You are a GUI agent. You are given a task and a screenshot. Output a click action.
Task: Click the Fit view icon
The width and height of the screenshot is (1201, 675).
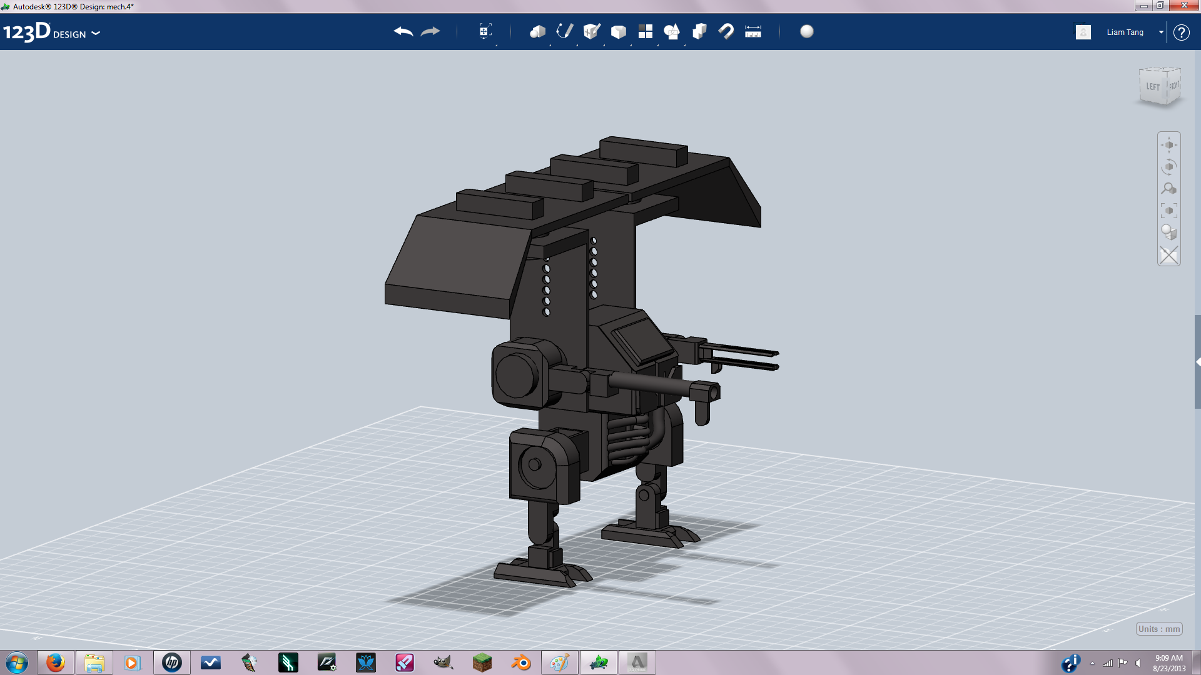click(x=1169, y=211)
